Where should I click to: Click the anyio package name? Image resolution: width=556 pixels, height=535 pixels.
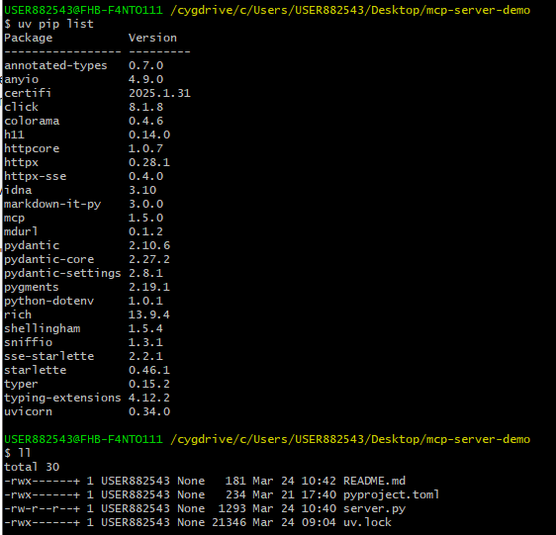point(22,79)
